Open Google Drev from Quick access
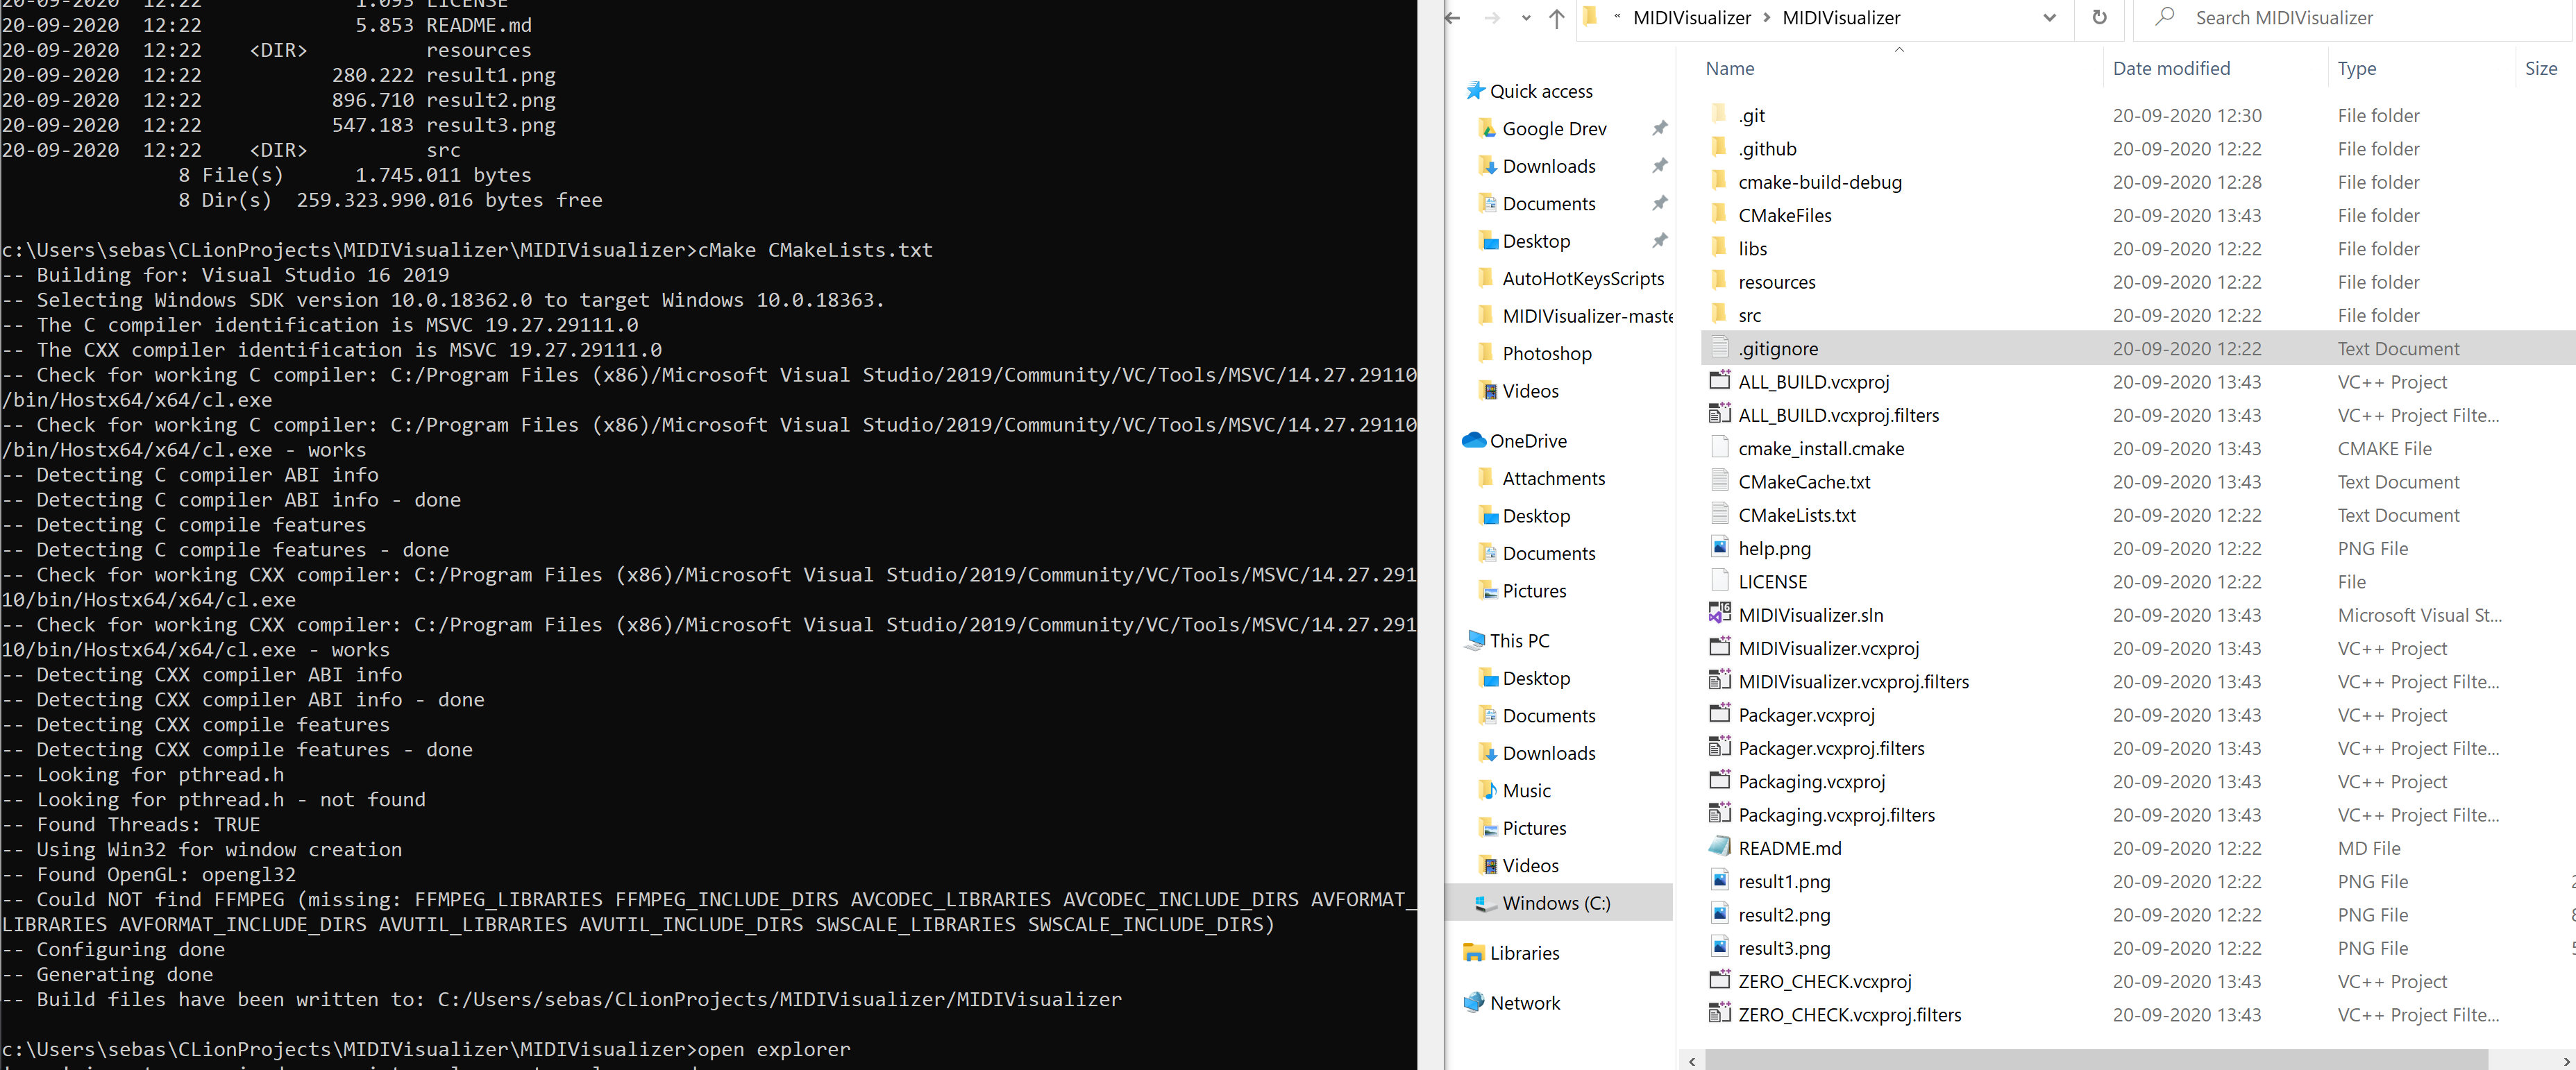The width and height of the screenshot is (2576, 1070). click(x=1554, y=128)
